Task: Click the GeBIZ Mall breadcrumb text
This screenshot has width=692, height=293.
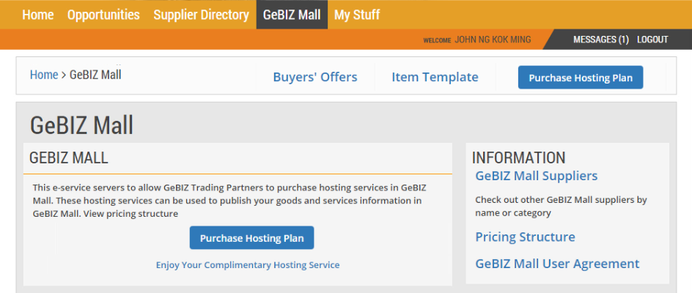Action: point(95,75)
